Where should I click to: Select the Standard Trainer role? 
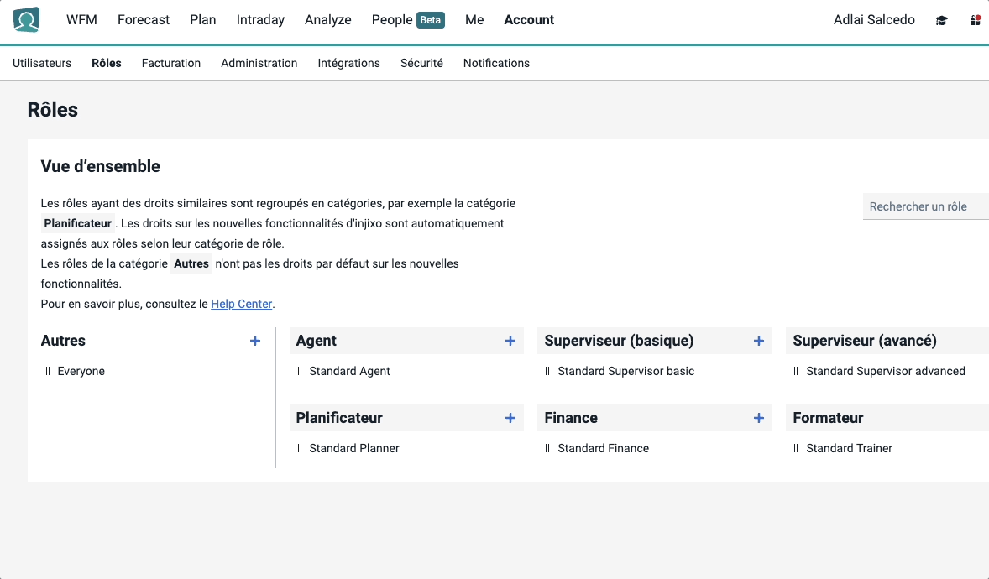tap(848, 448)
